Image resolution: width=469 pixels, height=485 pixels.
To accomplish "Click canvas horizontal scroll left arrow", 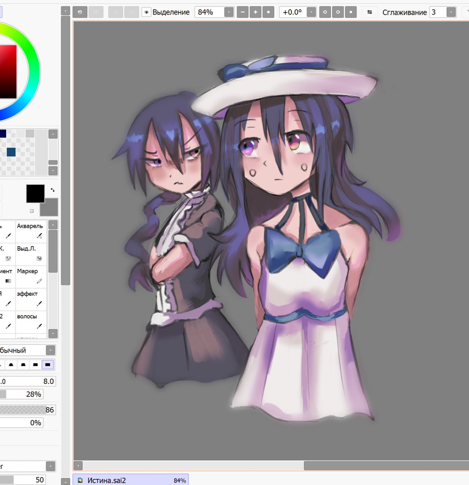I will 78,466.
